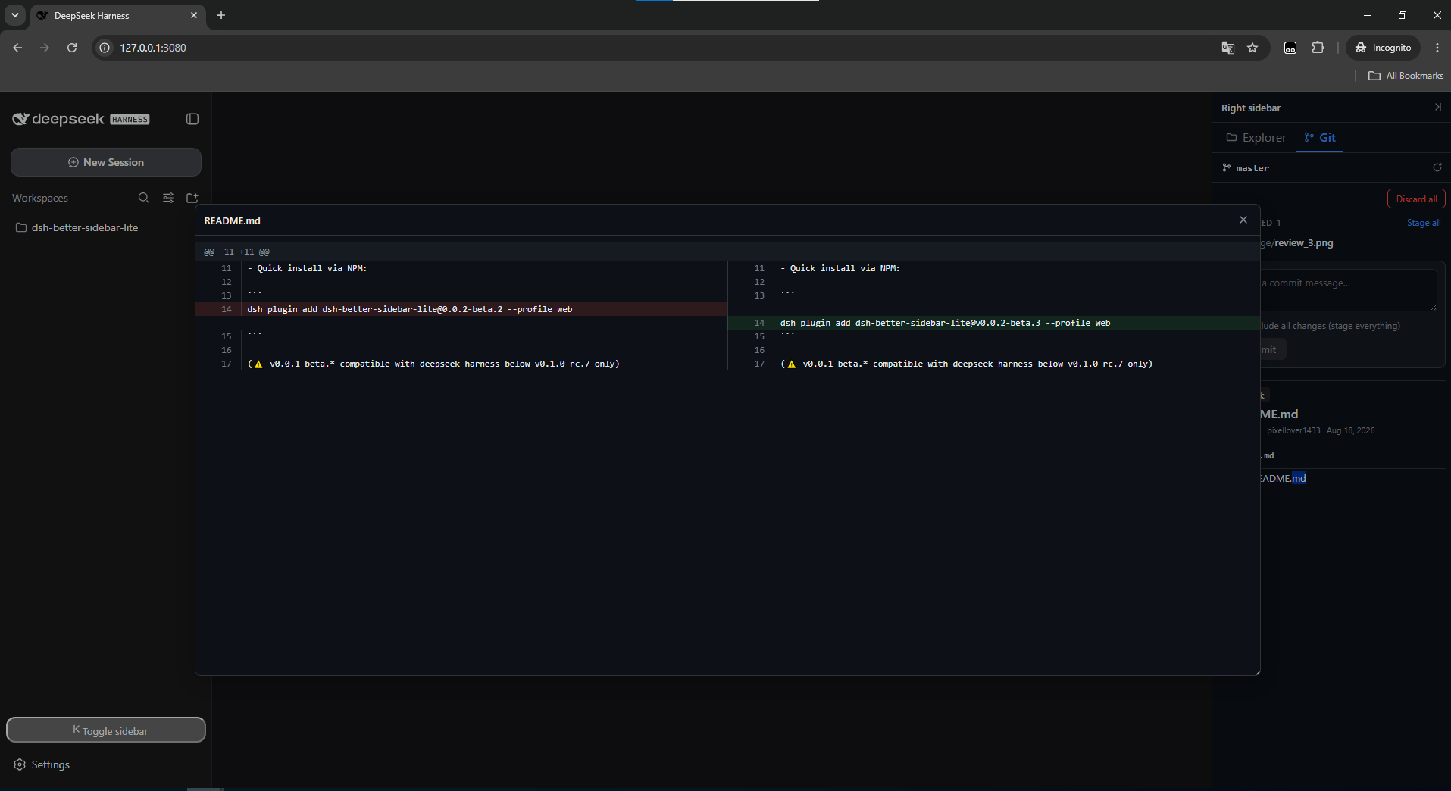Click the author name pixellover1433
Screen dimensions: 1451x791
pyautogui.click(x=1293, y=430)
